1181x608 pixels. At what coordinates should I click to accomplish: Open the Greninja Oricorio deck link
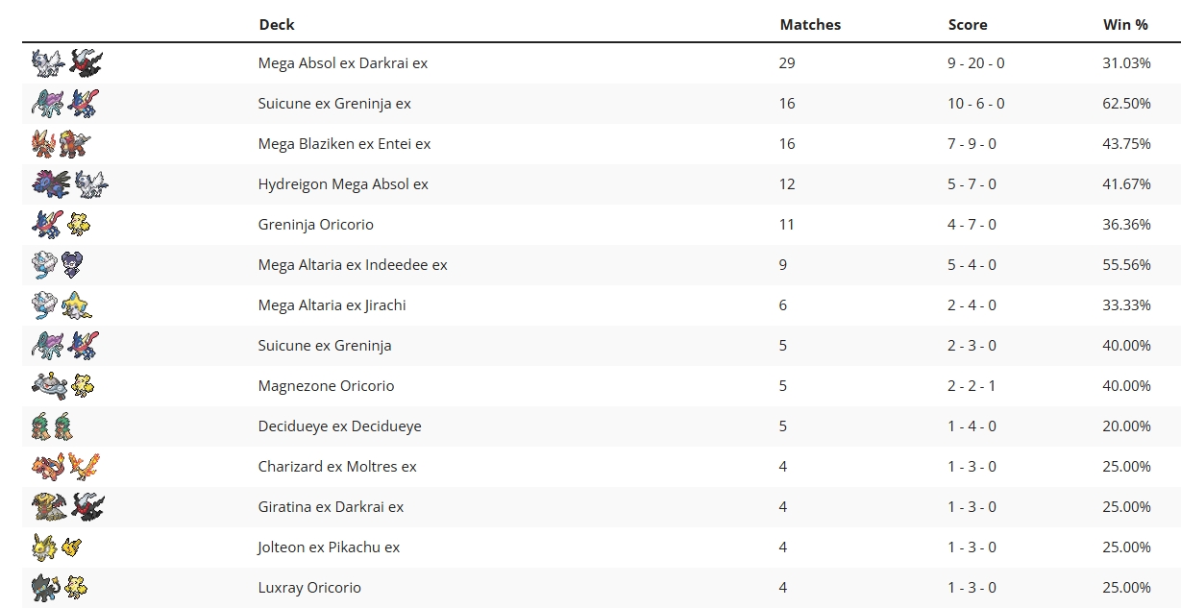[315, 225]
